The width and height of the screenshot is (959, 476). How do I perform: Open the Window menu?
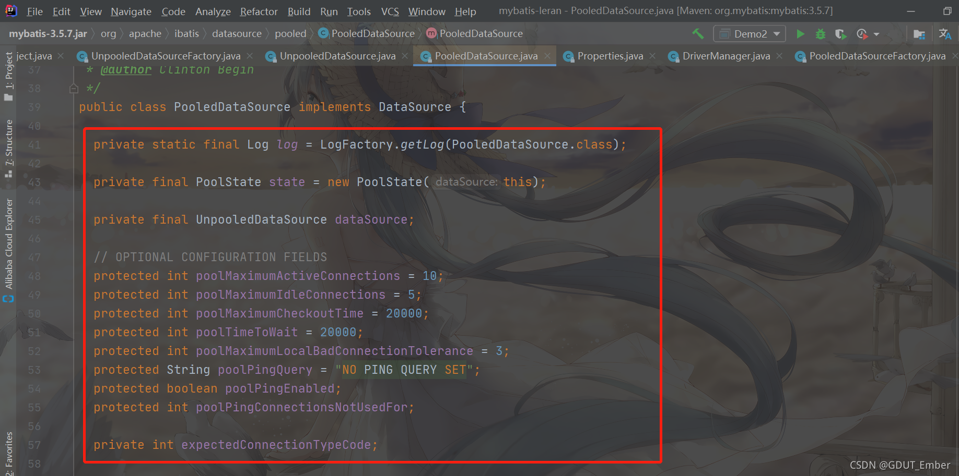[x=427, y=11]
